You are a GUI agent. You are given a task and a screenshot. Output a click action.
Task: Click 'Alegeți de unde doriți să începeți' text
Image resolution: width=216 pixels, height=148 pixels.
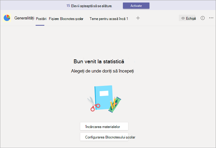(x=103, y=71)
